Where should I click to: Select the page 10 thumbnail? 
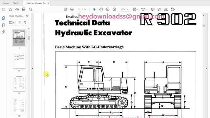19,61
